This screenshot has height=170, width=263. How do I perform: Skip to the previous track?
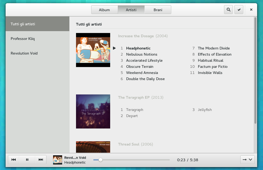pyautogui.click(x=14, y=160)
